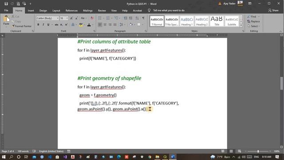Click the Replace button
The width and height of the screenshot is (284, 160).
253,21
